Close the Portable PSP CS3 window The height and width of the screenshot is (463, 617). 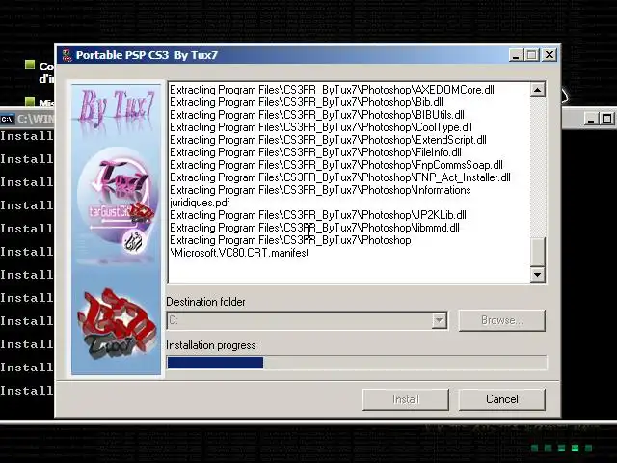pos(550,55)
